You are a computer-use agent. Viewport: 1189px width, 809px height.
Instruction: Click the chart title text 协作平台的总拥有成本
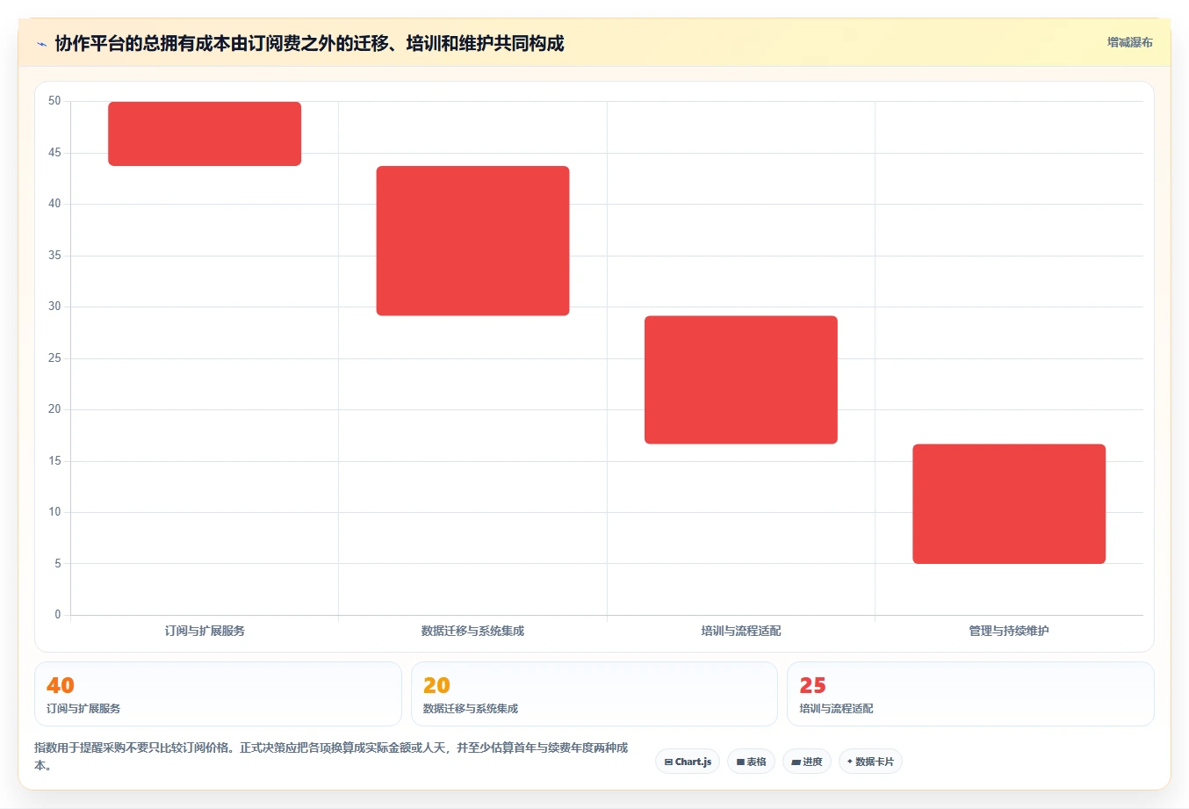click(x=142, y=43)
